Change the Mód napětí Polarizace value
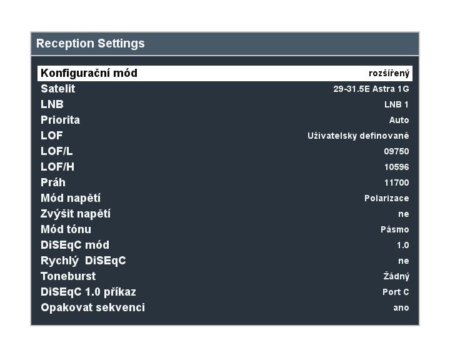 (x=387, y=198)
